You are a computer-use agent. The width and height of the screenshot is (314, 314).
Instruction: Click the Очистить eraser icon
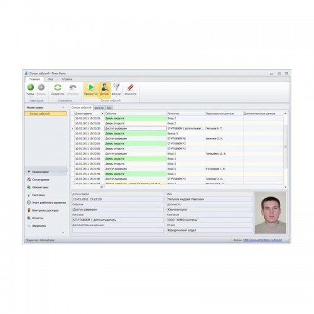point(131,87)
